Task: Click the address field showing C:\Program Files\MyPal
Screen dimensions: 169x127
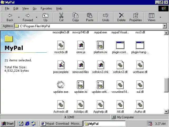Action: [88, 26]
